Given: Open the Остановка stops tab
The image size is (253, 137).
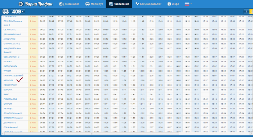Looking at the screenshot, I should coord(69,4).
